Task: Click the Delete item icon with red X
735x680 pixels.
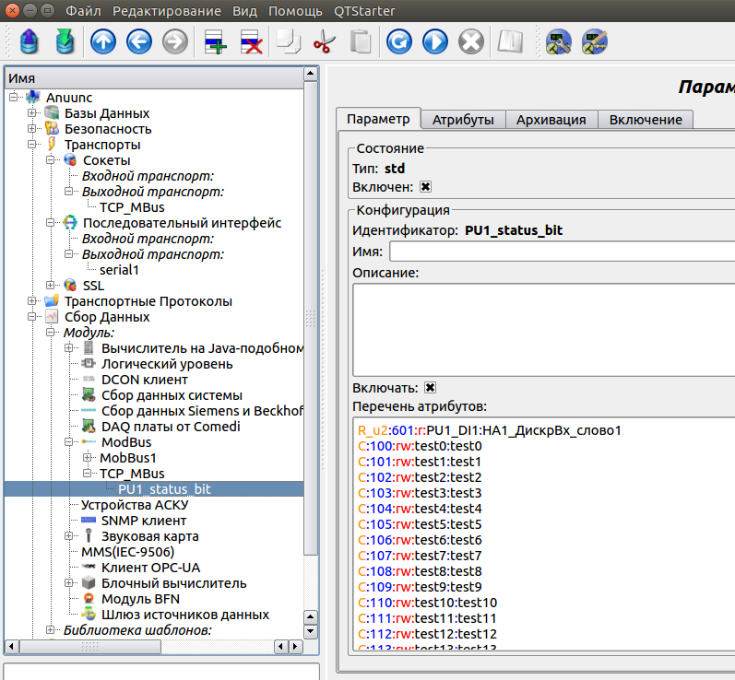Action: [251, 41]
